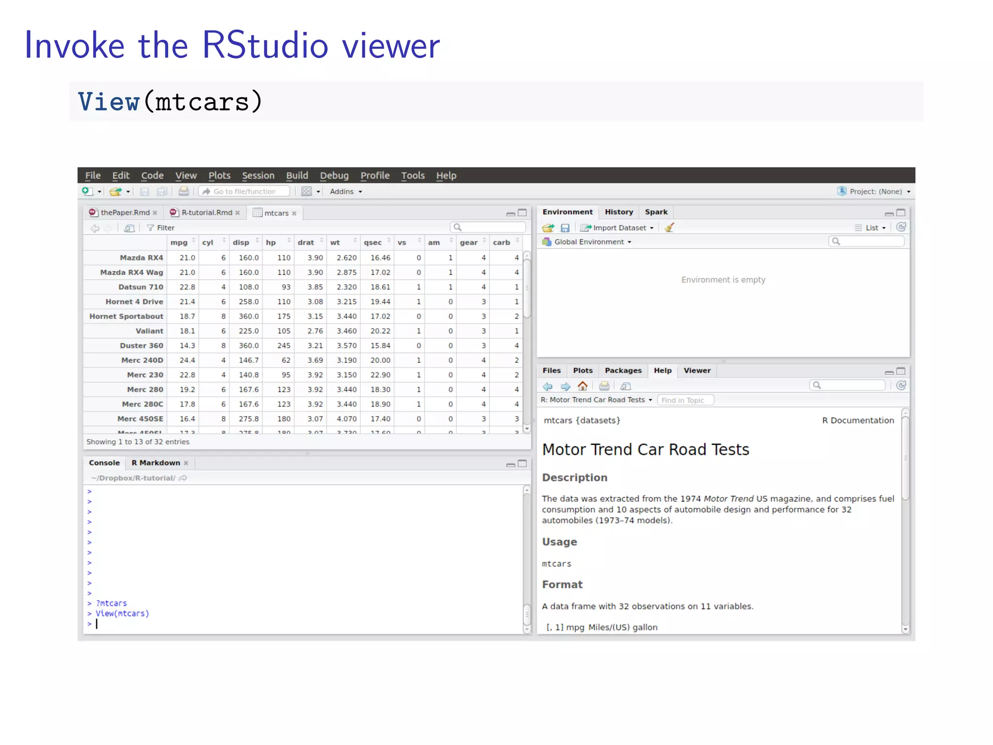Sort by the disp column header
Screen dimensions: 993x745
point(245,242)
